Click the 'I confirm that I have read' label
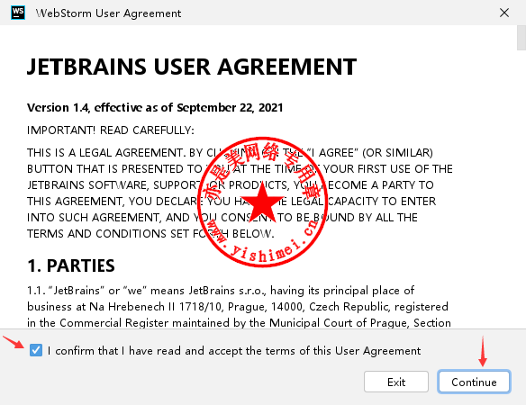This screenshot has height=405, width=526. pos(234,351)
